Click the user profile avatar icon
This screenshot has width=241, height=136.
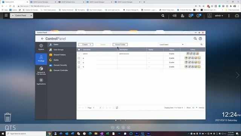point(209,15)
